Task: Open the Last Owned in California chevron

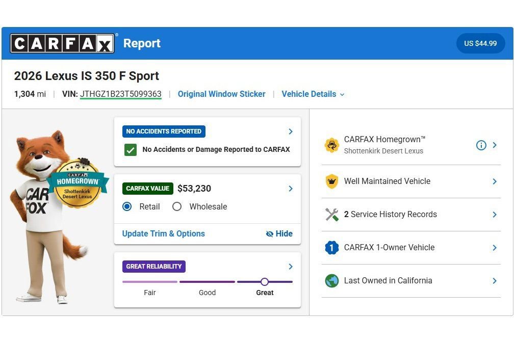Action: [x=495, y=281]
